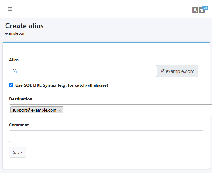Focus the empty Comment text field

pyautogui.click(x=106, y=136)
